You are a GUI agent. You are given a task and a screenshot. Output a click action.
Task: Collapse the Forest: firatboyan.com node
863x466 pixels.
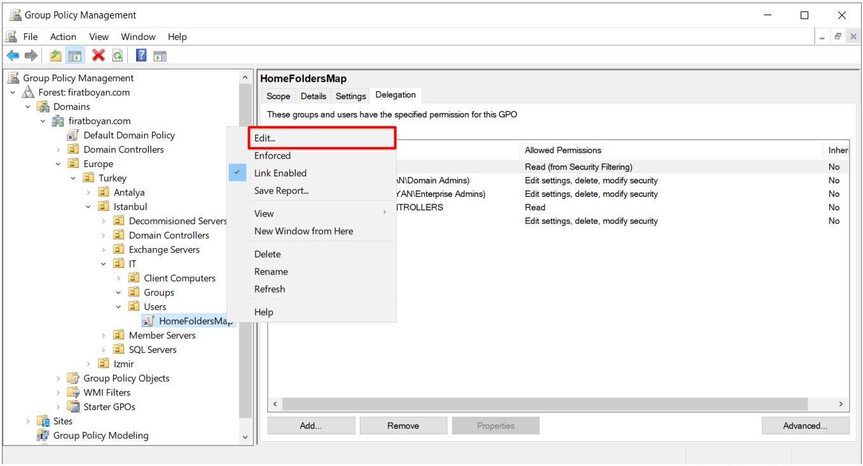pyautogui.click(x=13, y=93)
